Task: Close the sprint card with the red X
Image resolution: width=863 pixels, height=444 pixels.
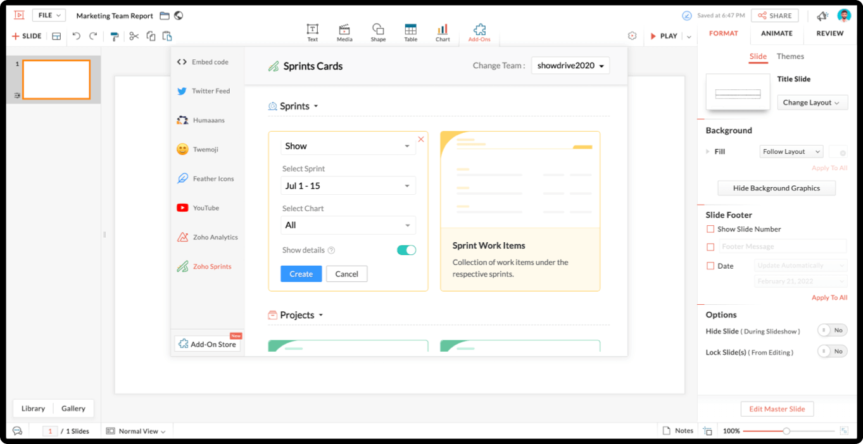Action: 421,139
